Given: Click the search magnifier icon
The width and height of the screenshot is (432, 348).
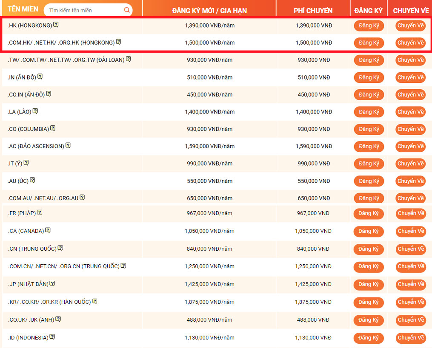Looking at the screenshot, I should pos(127,10).
